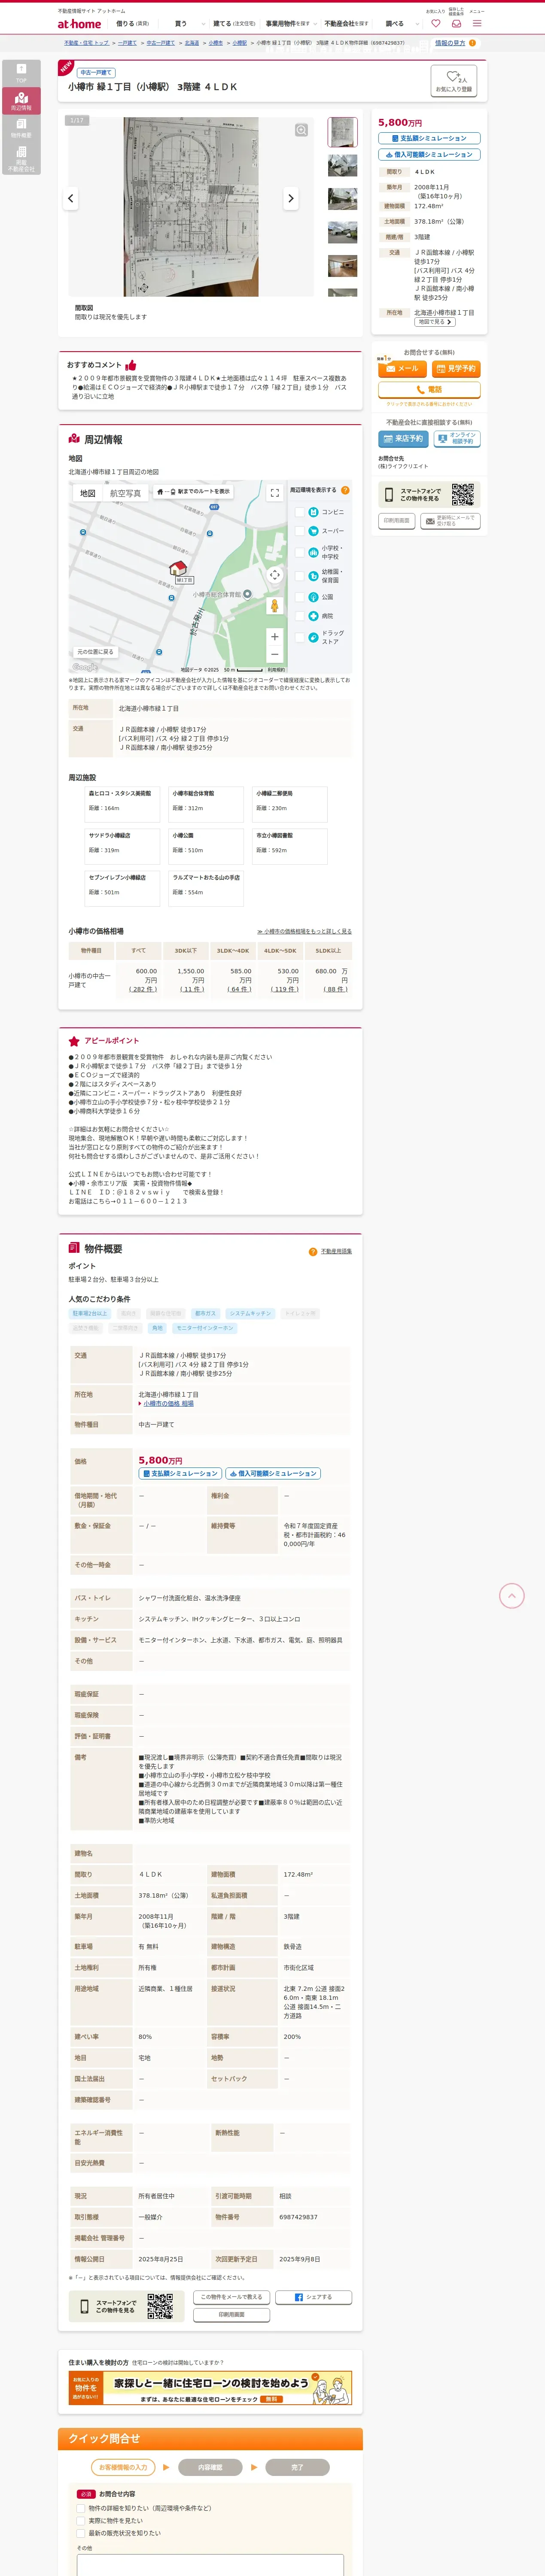Jump to 周辺情報 in left sidebar
Image resolution: width=545 pixels, height=2576 pixels.
[x=21, y=101]
